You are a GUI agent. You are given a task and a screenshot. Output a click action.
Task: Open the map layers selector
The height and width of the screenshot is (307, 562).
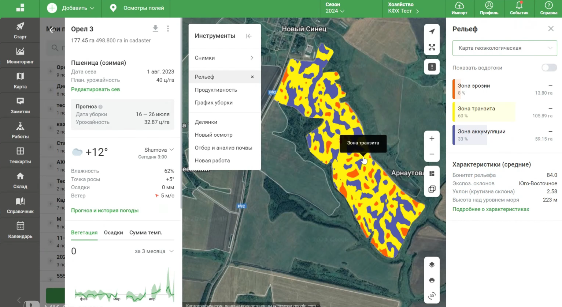click(x=432, y=265)
